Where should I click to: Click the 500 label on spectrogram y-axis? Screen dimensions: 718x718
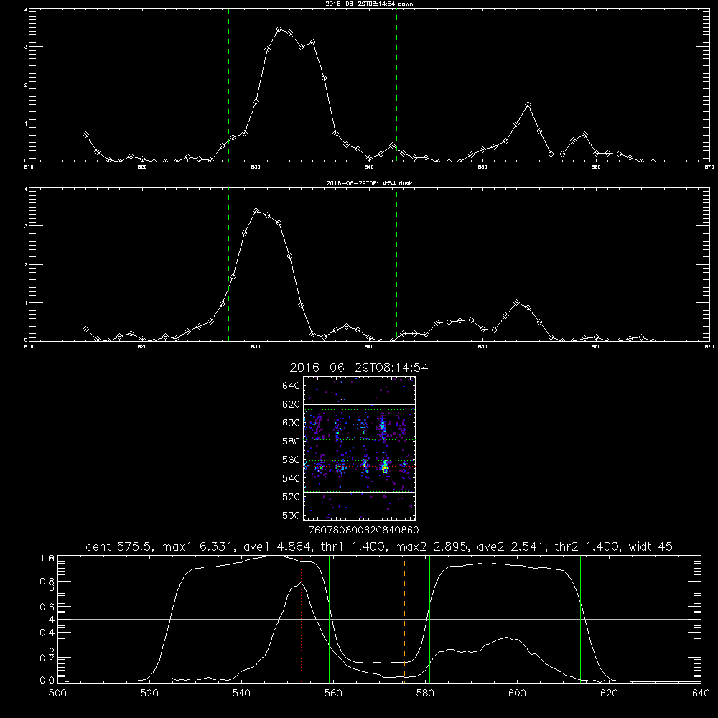(x=292, y=516)
